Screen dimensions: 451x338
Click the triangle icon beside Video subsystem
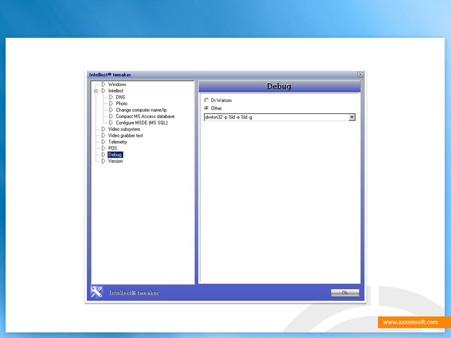pyautogui.click(x=103, y=129)
